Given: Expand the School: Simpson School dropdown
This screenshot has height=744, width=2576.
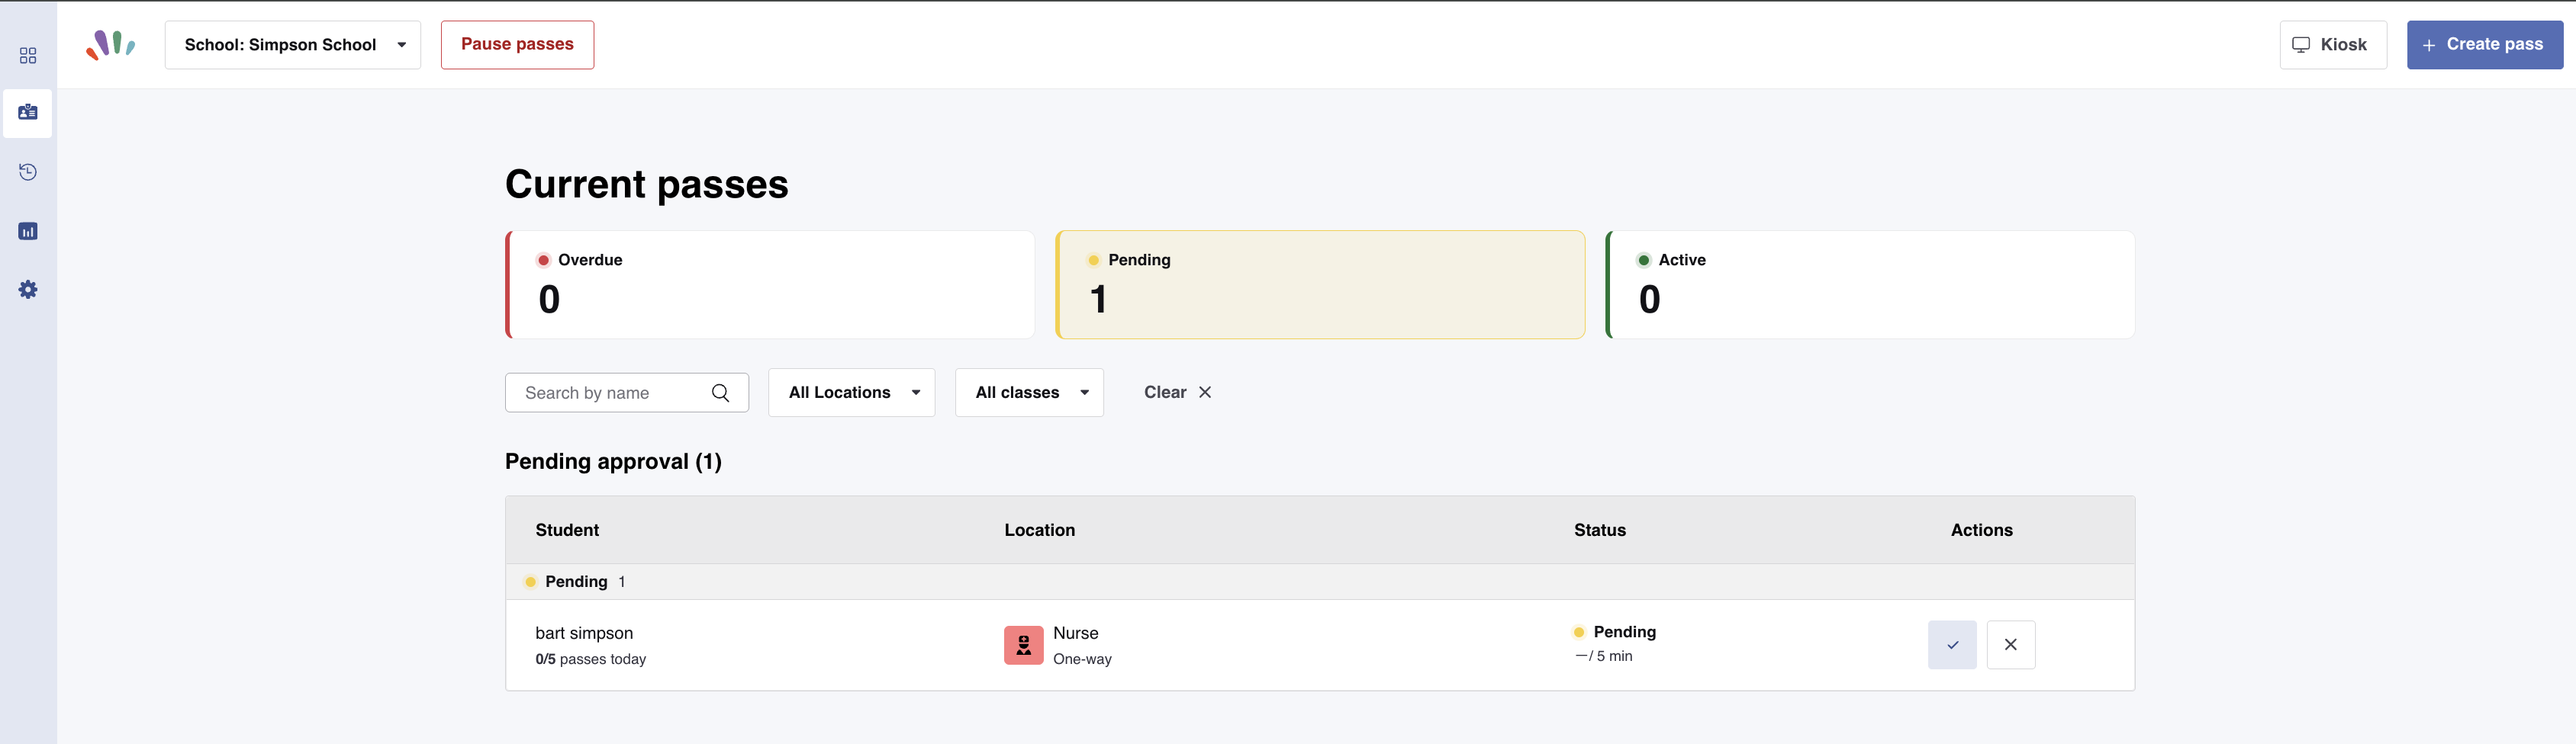Looking at the screenshot, I should click(293, 45).
